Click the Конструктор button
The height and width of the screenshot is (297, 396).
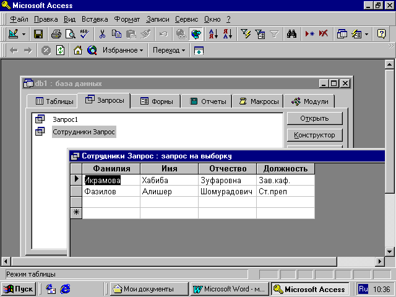315,135
